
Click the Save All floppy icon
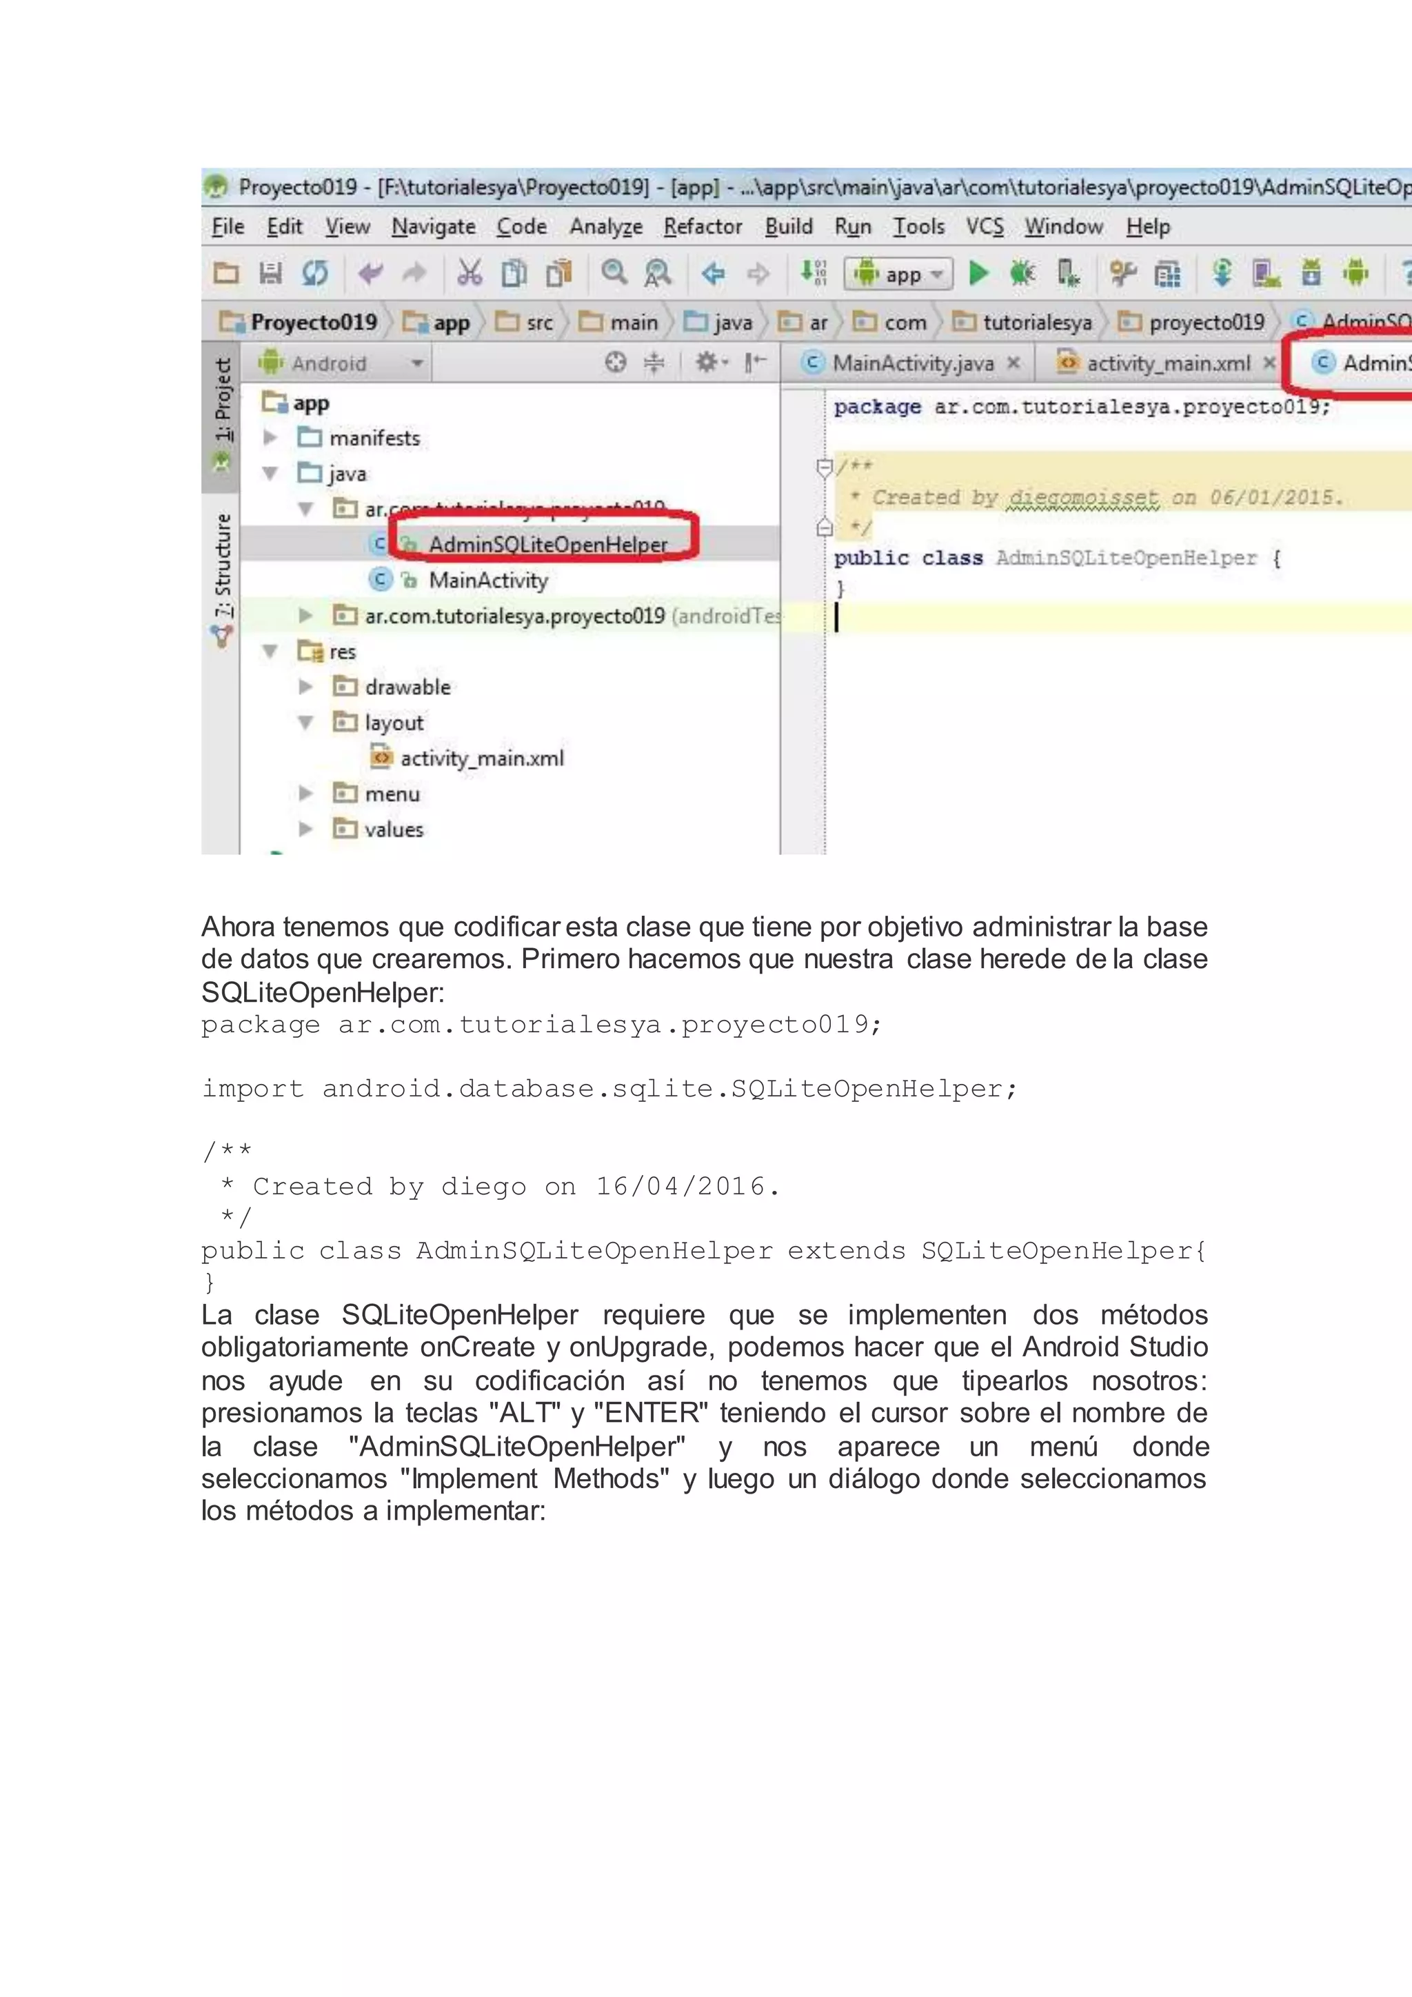click(x=270, y=274)
